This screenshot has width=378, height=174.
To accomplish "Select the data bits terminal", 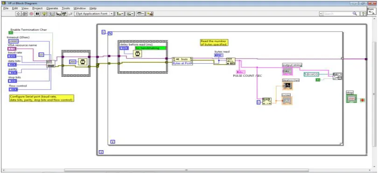I will click(x=13, y=64).
